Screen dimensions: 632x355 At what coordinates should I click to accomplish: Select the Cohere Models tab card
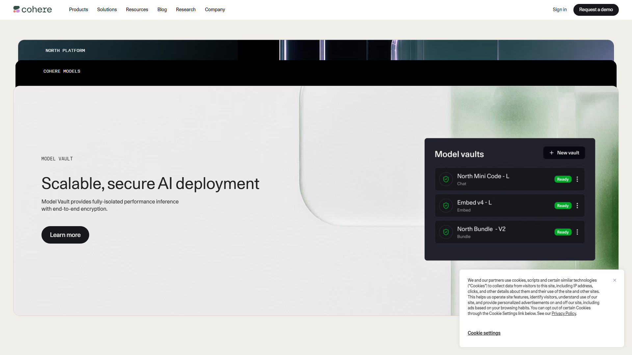point(316,73)
